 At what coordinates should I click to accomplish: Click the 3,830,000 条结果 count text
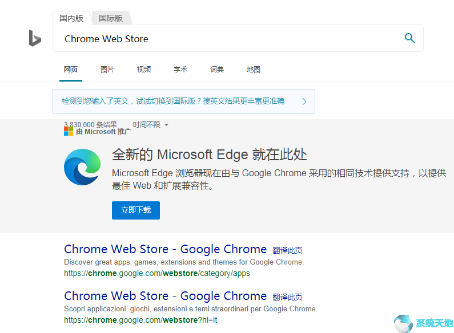(90, 124)
